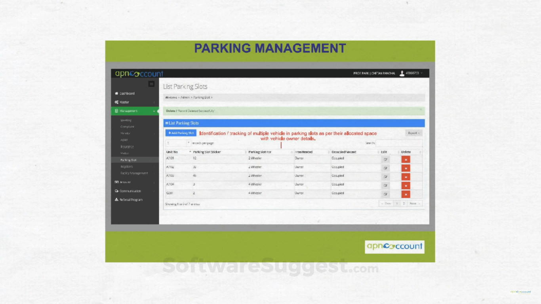Collapse the Management sidebar menu
Image resolution: width=541 pixels, height=304 pixels.
(129, 111)
